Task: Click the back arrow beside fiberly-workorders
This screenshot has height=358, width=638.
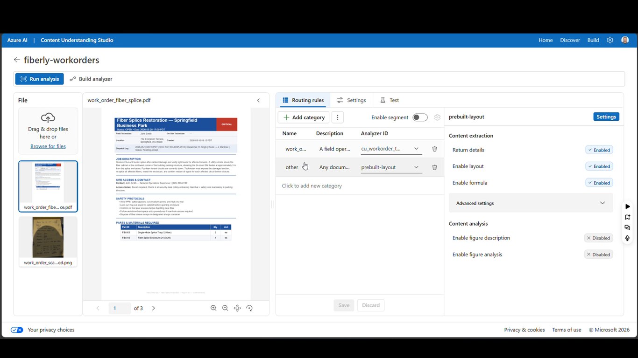Action: pyautogui.click(x=17, y=60)
